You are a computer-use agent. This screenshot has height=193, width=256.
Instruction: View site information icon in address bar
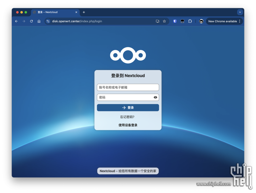tap(48, 21)
